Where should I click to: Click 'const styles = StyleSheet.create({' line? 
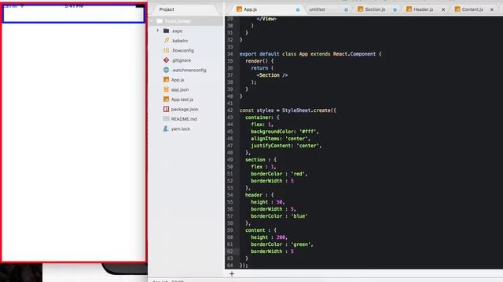(288, 110)
